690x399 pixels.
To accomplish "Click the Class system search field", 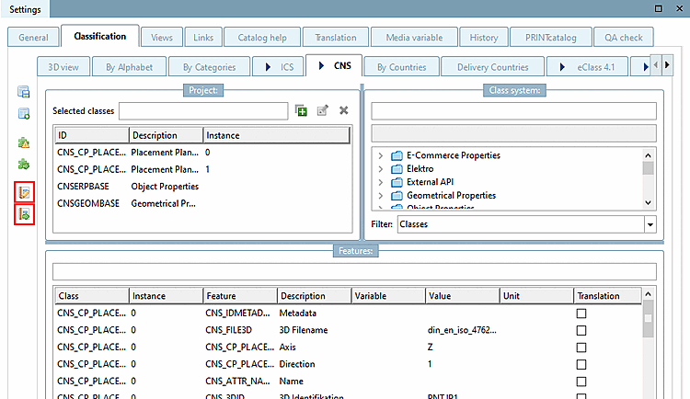I will pos(513,111).
